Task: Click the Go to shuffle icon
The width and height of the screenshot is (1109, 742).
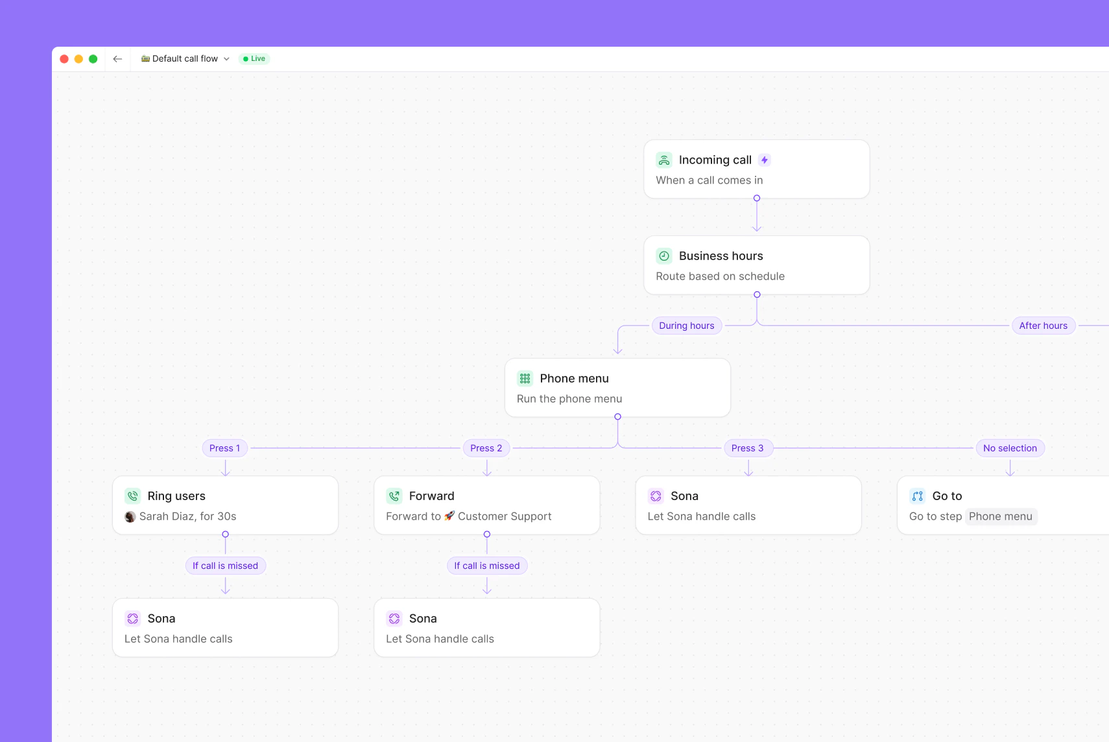Action: pyautogui.click(x=918, y=496)
